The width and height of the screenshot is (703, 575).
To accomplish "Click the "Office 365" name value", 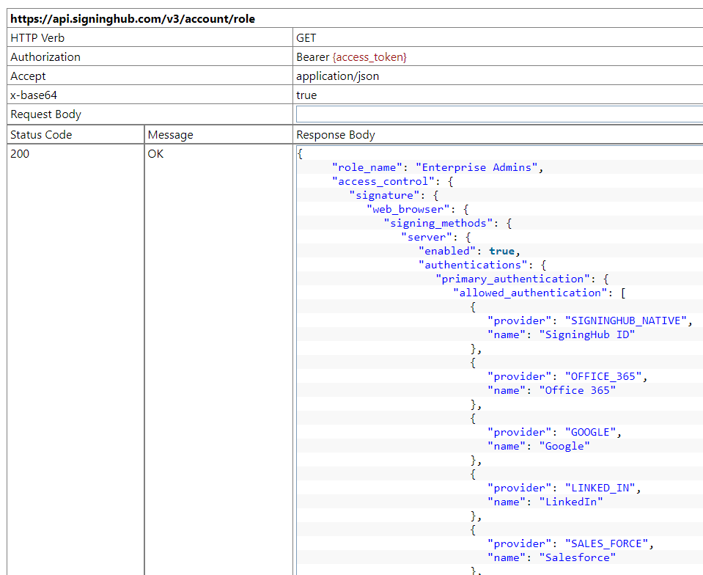I will 577,390.
